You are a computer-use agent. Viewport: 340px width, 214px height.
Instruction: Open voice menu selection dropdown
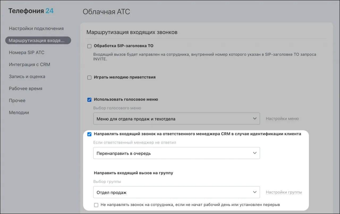(x=176, y=119)
